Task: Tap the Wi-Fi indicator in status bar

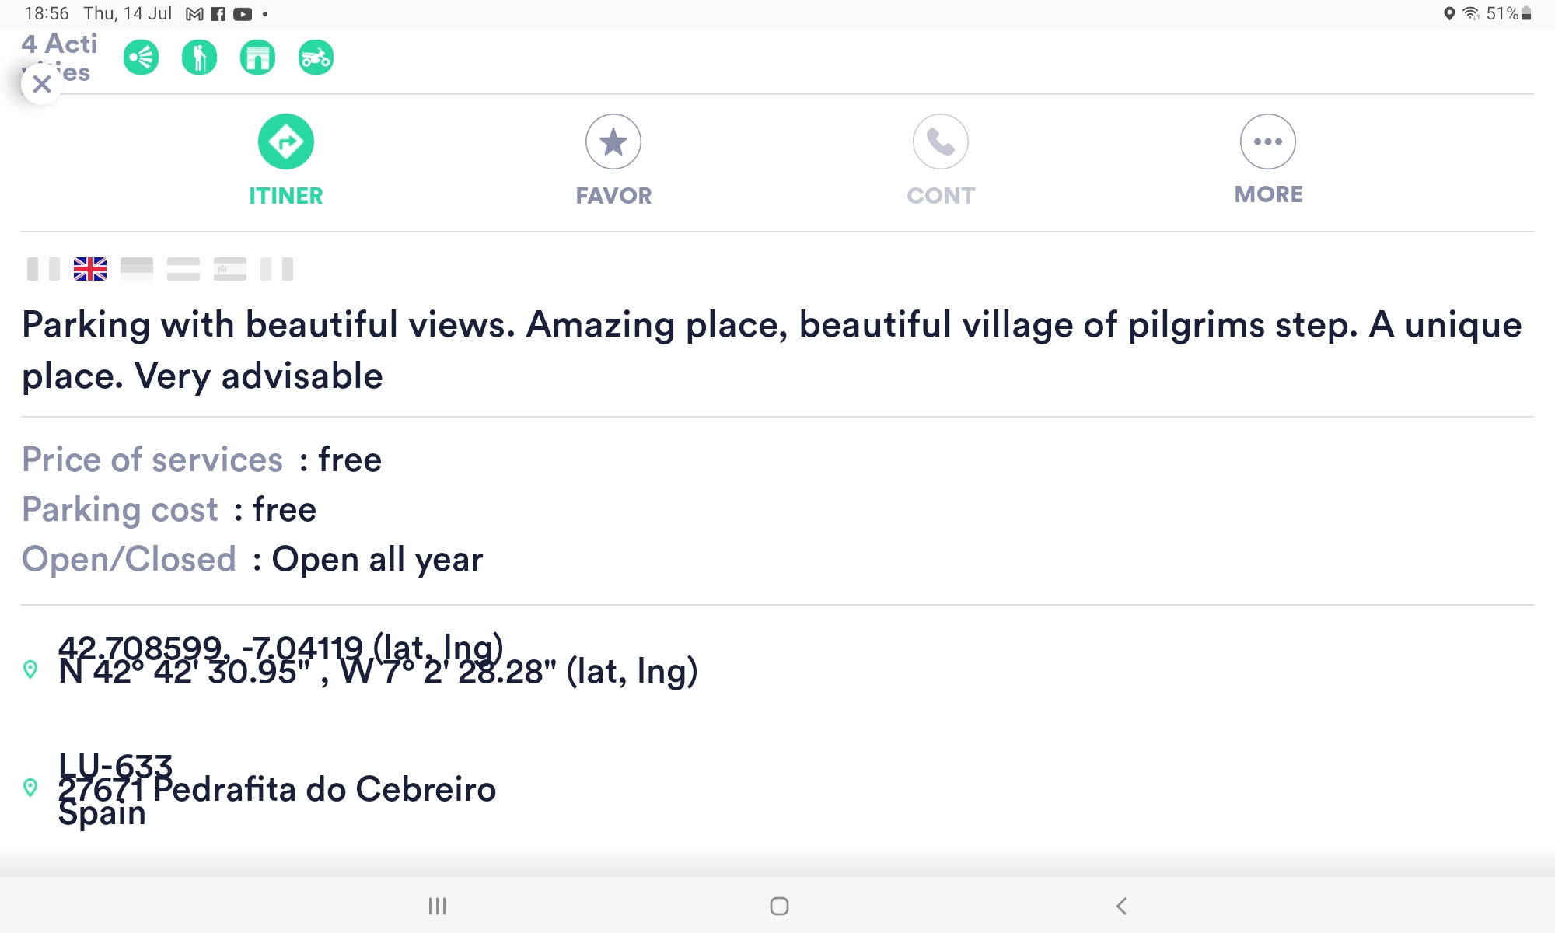Action: point(1471,14)
